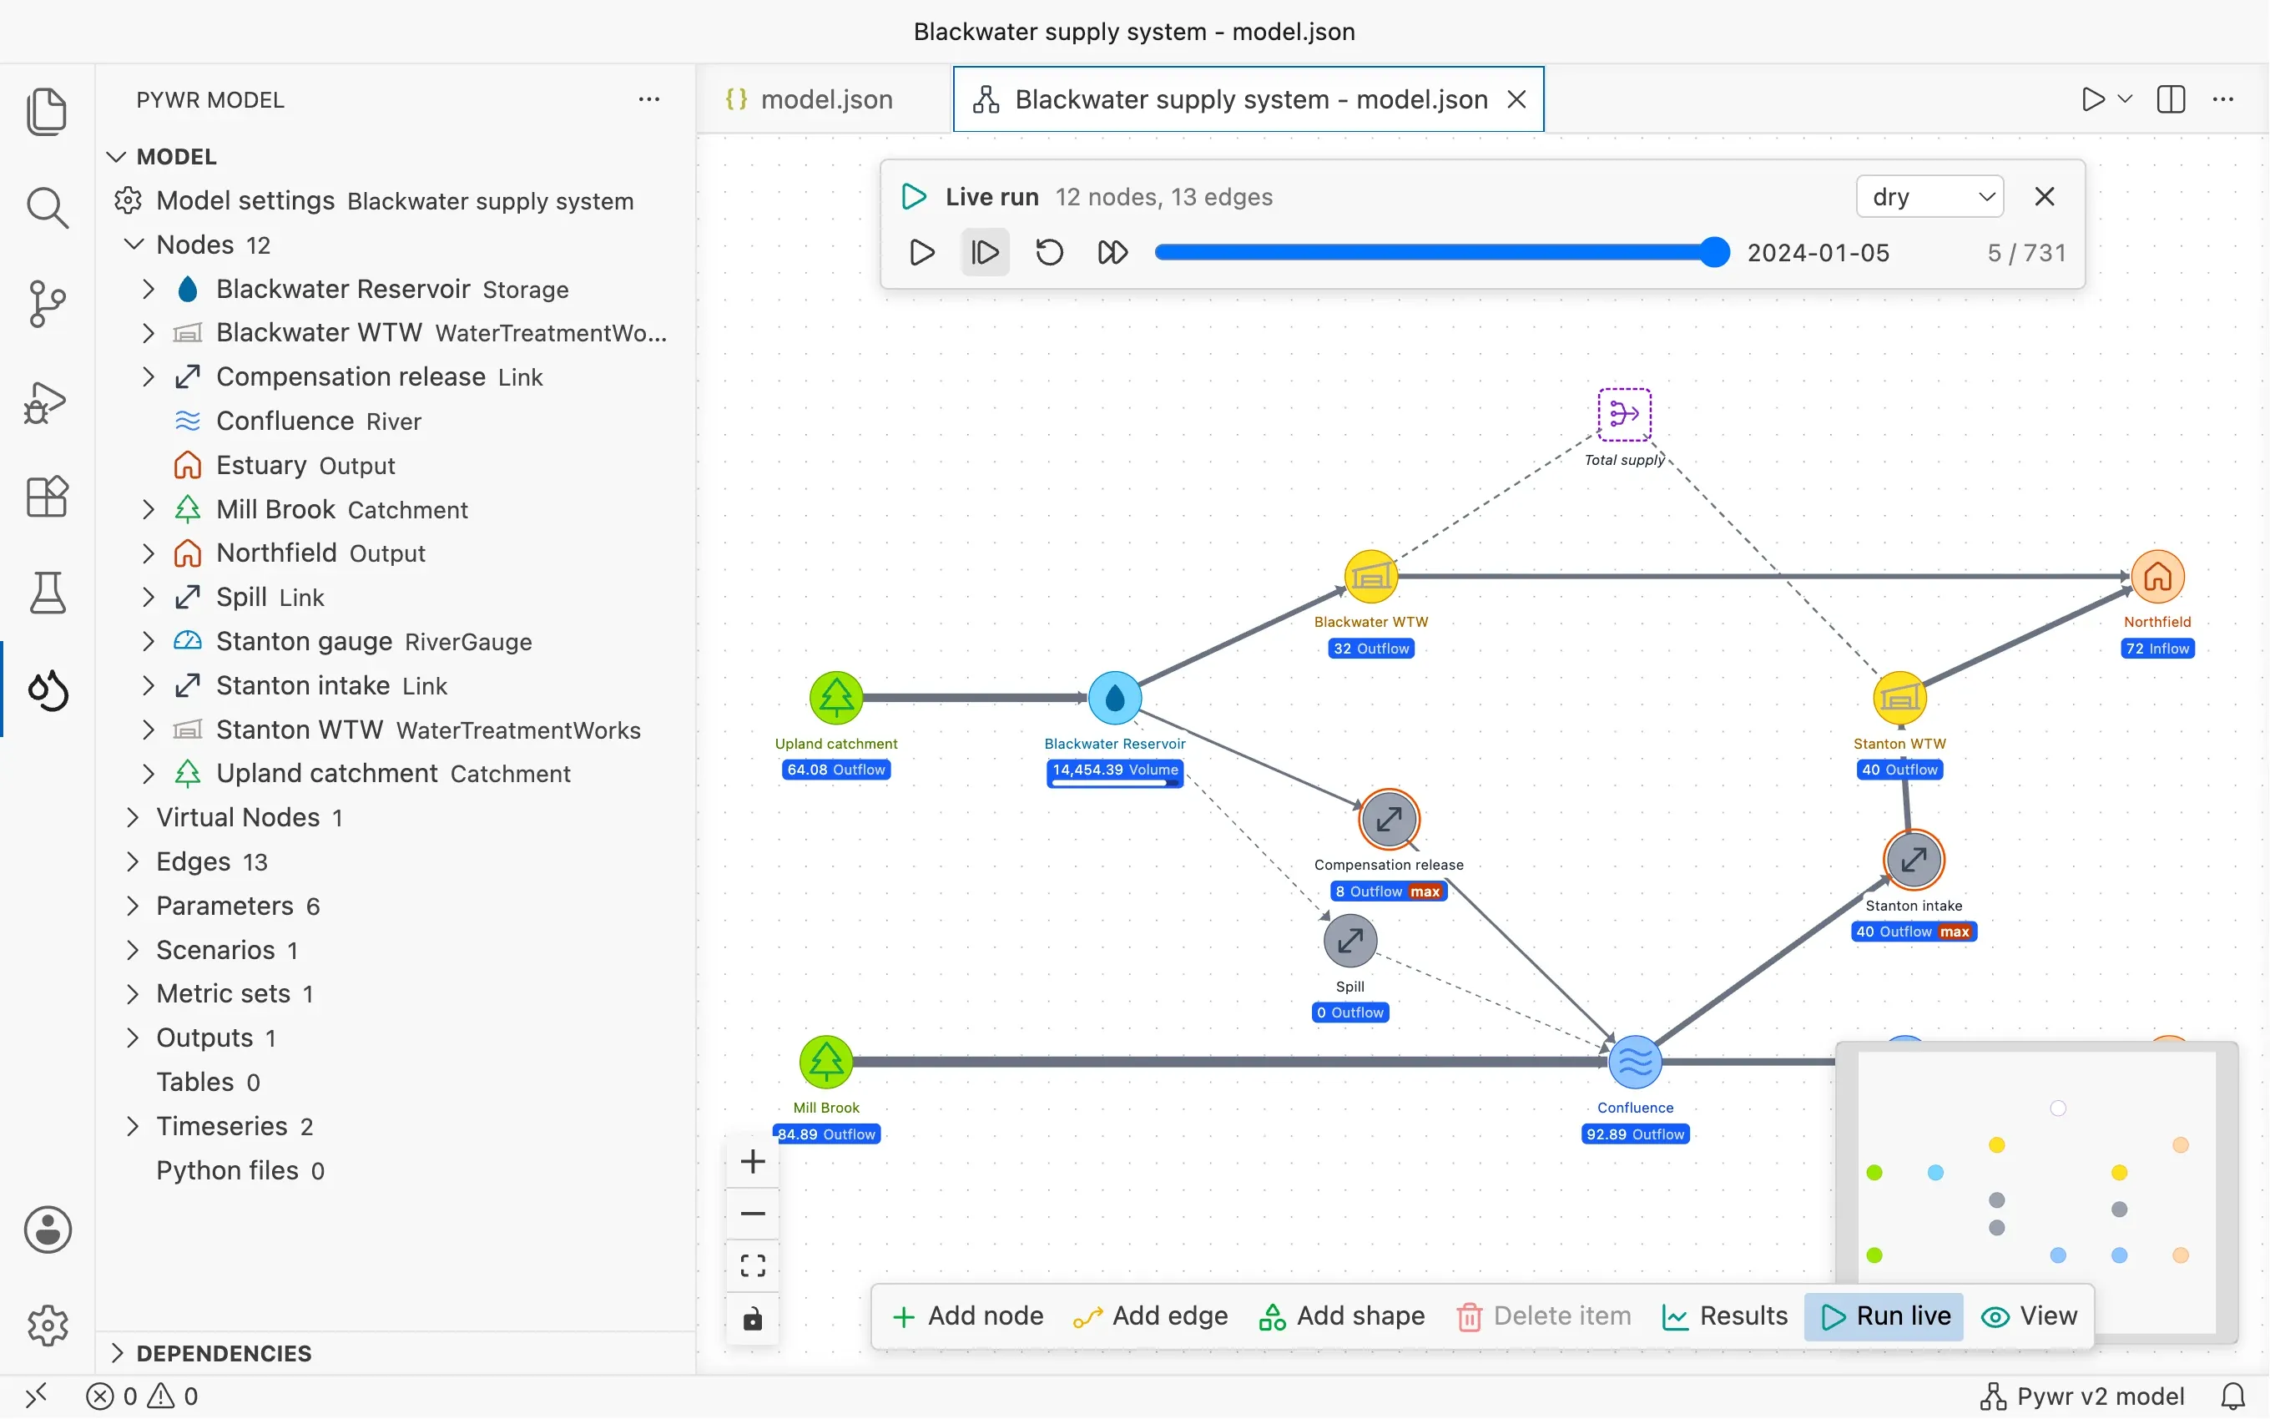The height and width of the screenshot is (1419, 2270).
Task: Open the View options button
Action: coord(2030,1315)
